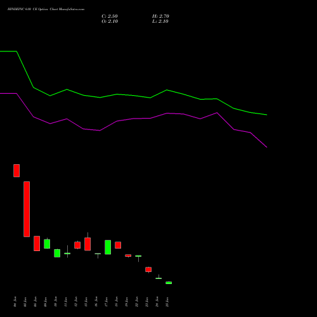The width and height of the screenshot is (317, 317).
Task: Click the tall green candlestick for 17 Jun
Action: (108, 247)
